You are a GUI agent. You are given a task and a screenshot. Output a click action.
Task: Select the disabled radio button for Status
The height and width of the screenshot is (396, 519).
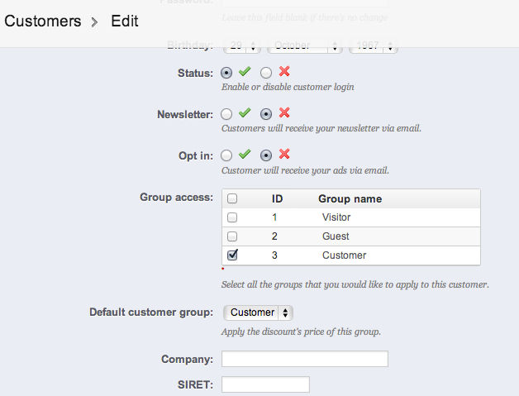point(266,73)
